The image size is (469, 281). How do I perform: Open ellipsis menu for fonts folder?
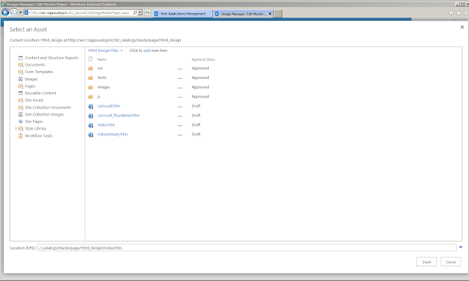tap(180, 78)
